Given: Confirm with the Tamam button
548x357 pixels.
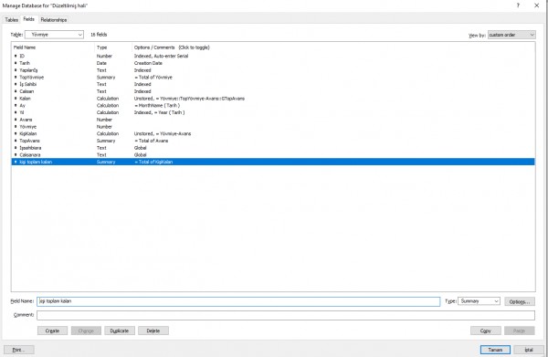Looking at the screenshot, I should (495, 350).
